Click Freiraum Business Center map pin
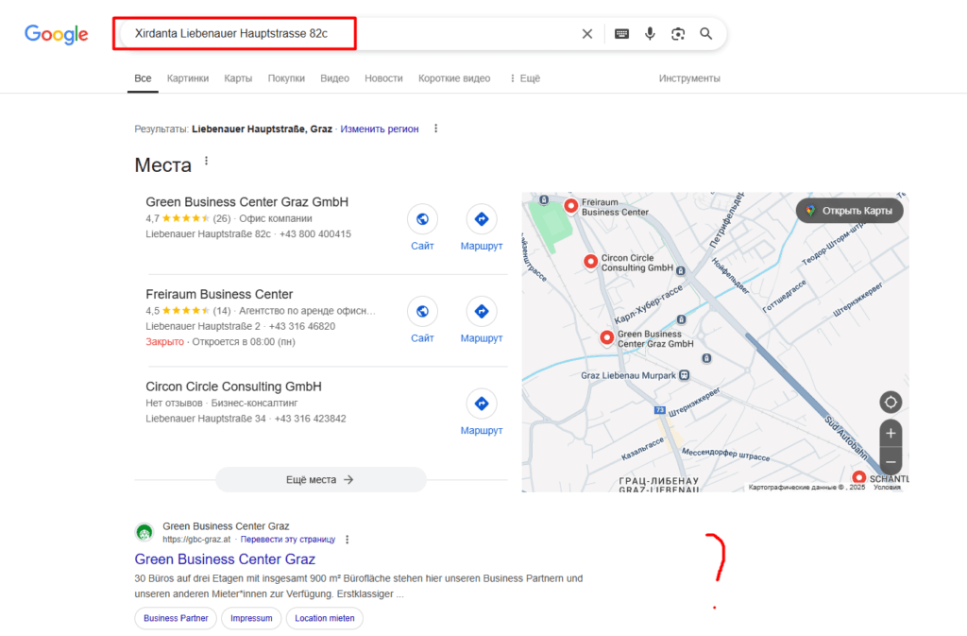Image resolution: width=967 pixels, height=636 pixels. (x=571, y=206)
